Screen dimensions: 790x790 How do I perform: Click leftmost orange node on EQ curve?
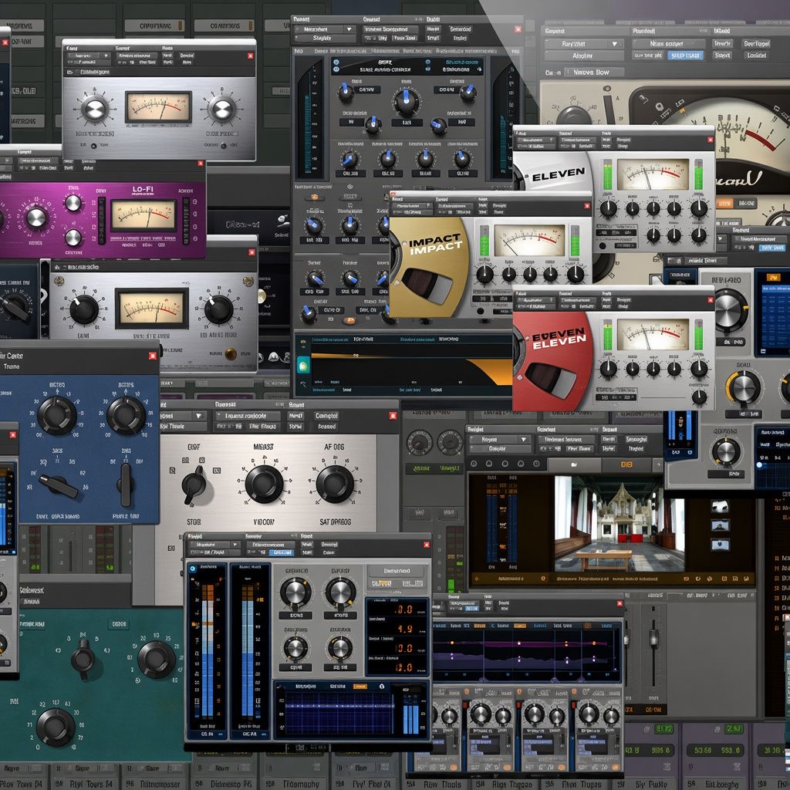[x=452, y=643]
